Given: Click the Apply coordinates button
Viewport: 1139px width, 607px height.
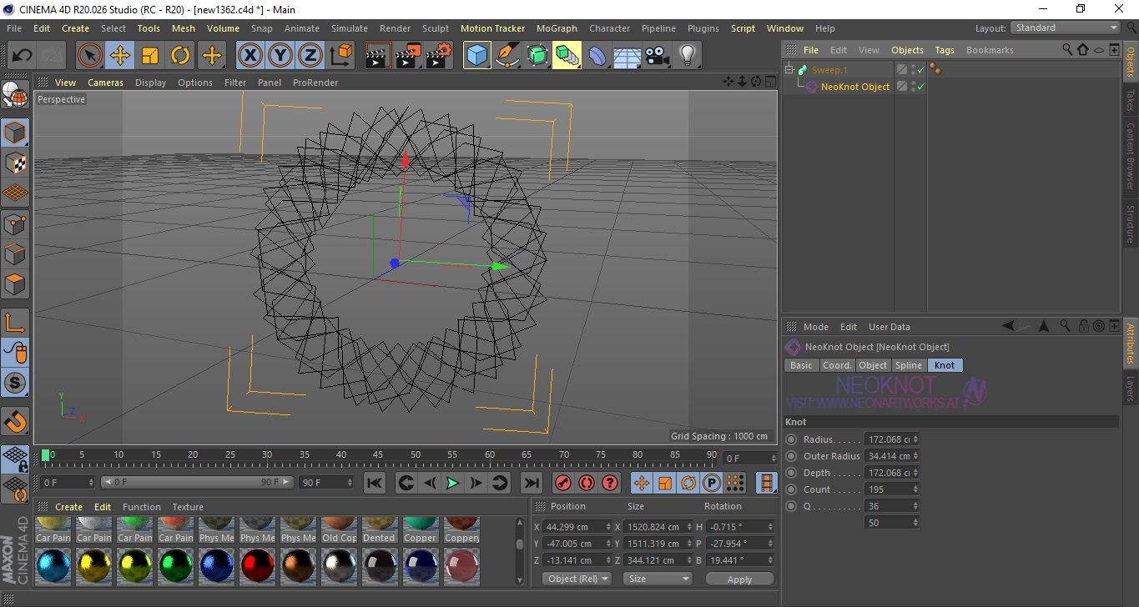Looking at the screenshot, I should 739,579.
